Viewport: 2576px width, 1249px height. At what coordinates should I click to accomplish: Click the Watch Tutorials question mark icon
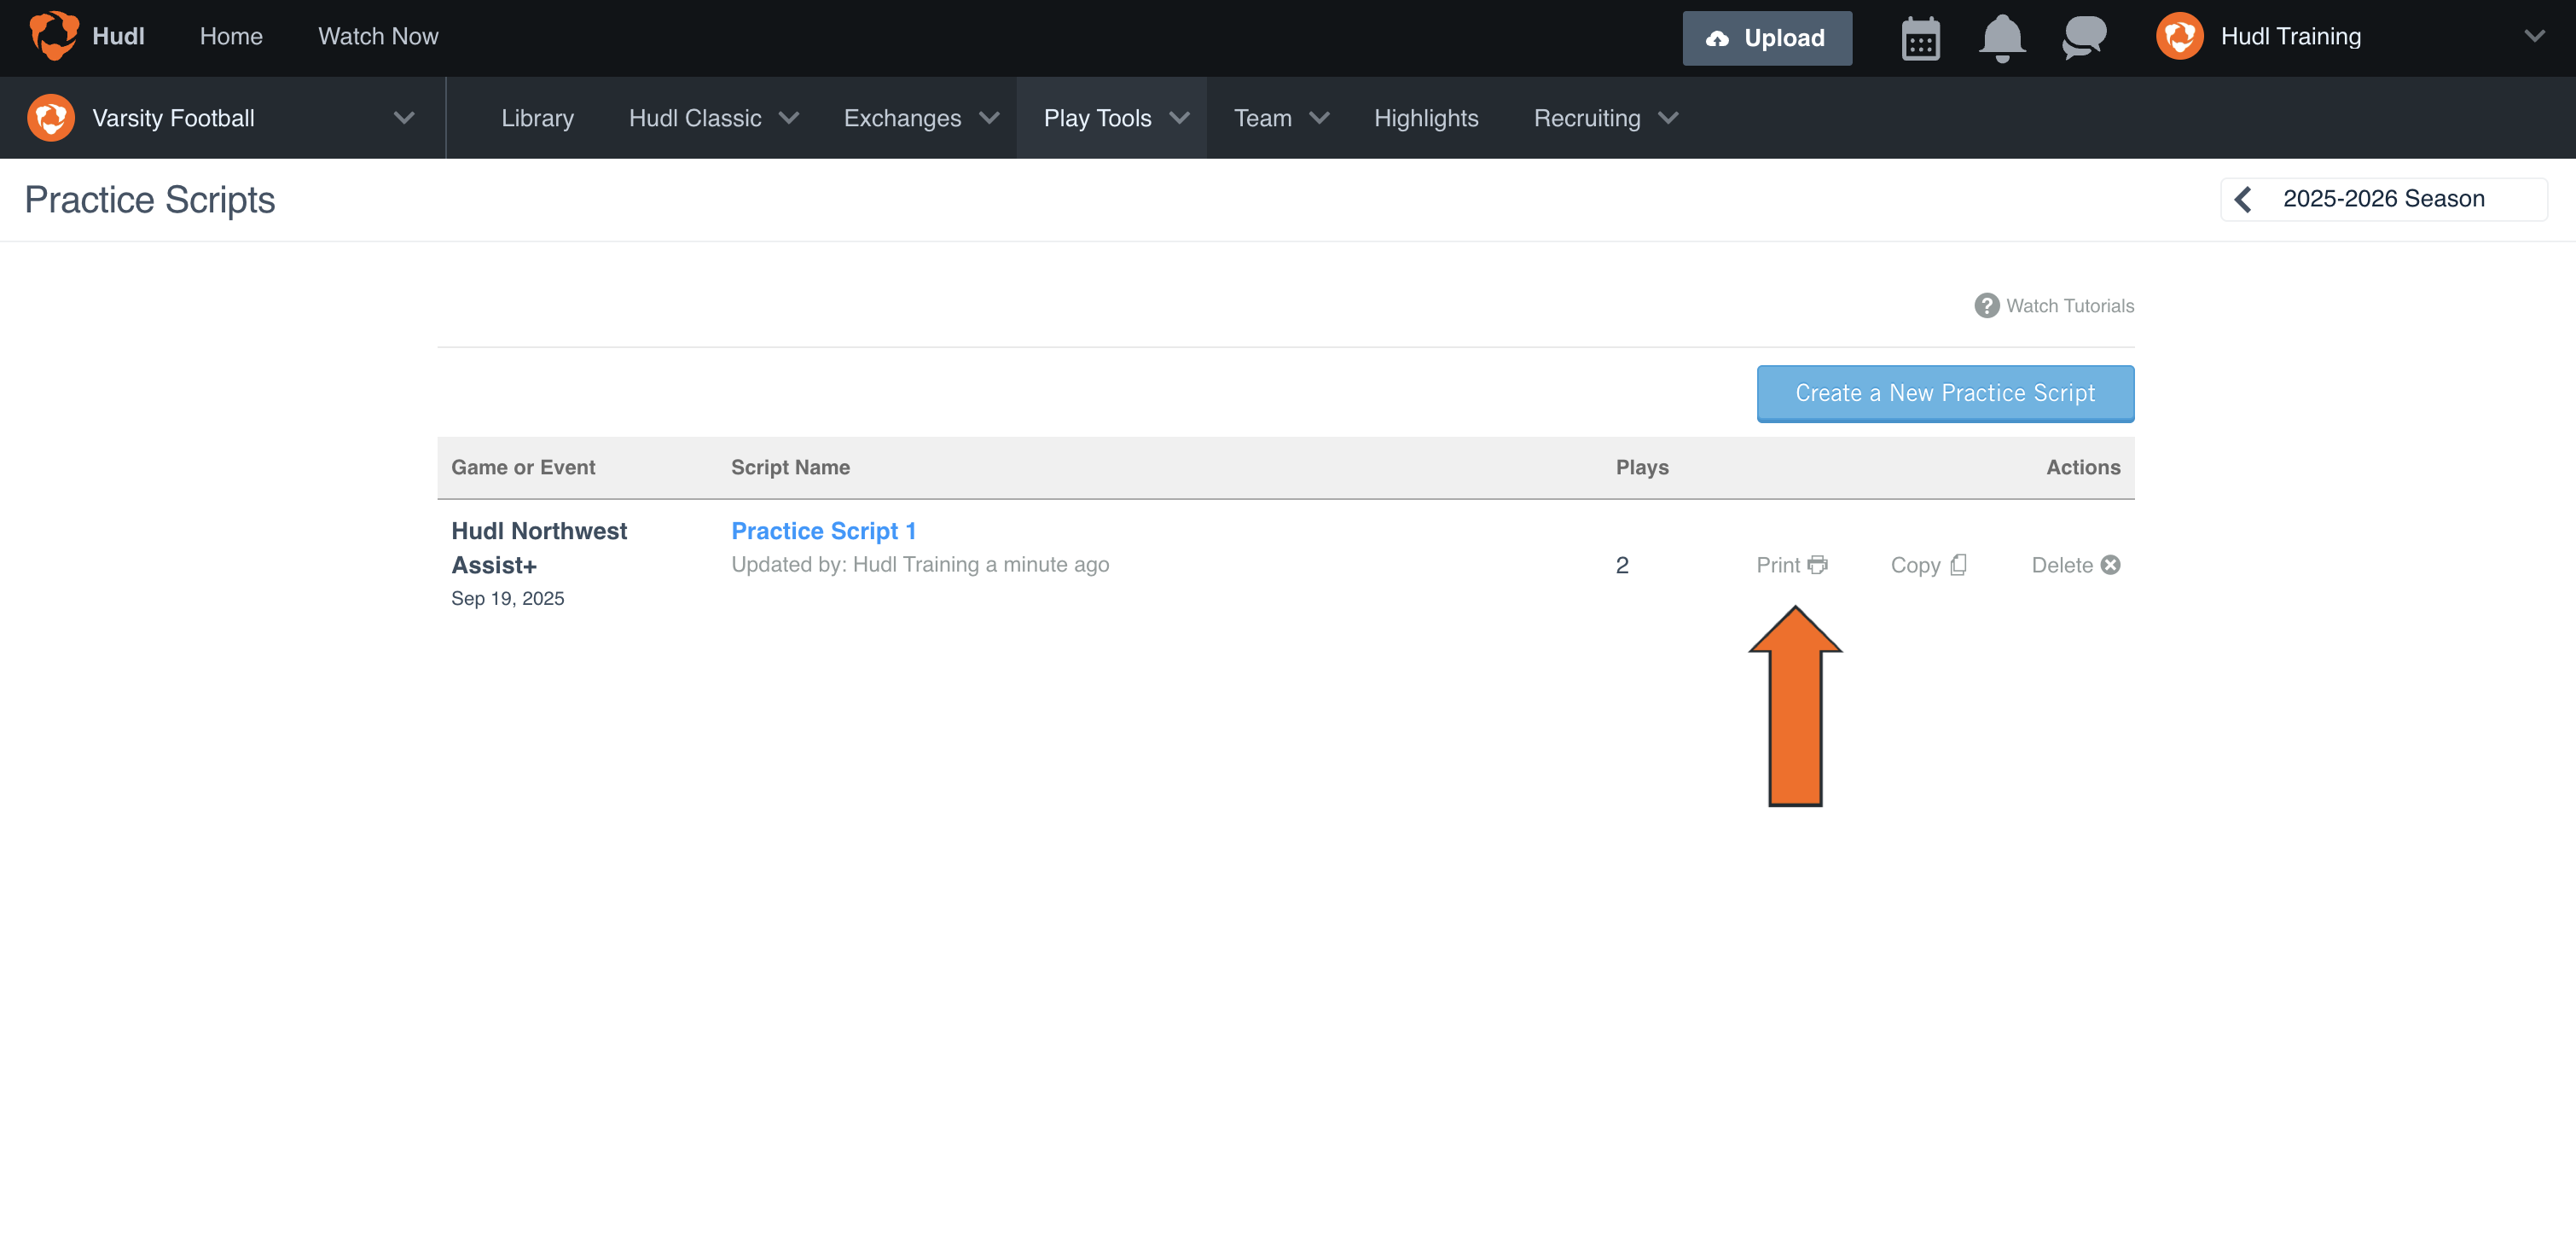pos(1986,306)
